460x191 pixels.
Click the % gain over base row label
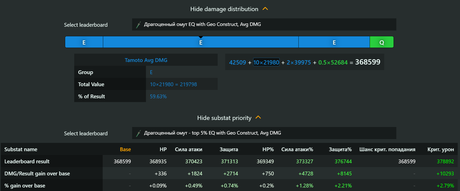pyautogui.click(x=25, y=186)
